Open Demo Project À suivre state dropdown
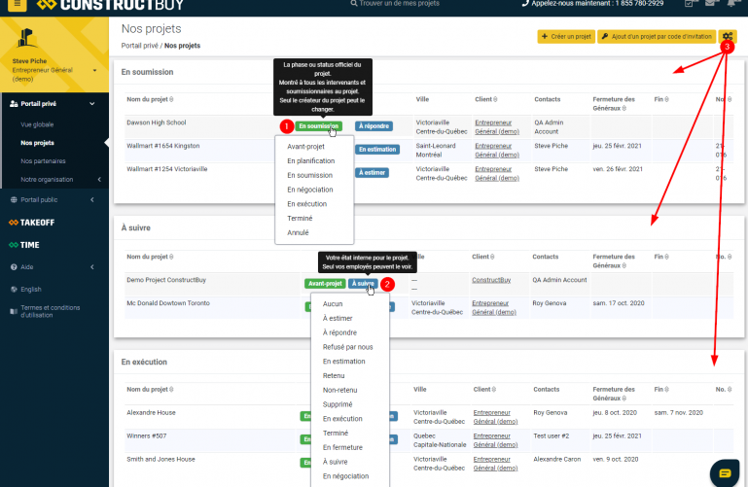Viewport: 748px width, 487px height. coord(363,284)
